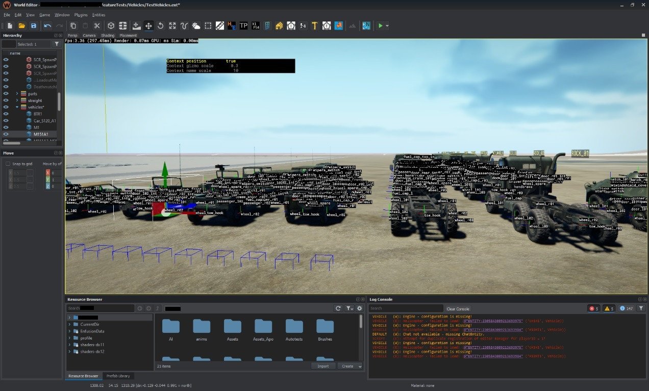
Task: Open the File menu
Action: [x=7, y=15]
